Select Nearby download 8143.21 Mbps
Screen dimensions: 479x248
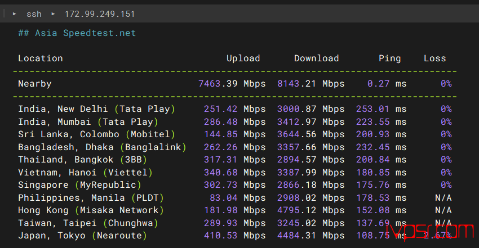click(x=311, y=83)
